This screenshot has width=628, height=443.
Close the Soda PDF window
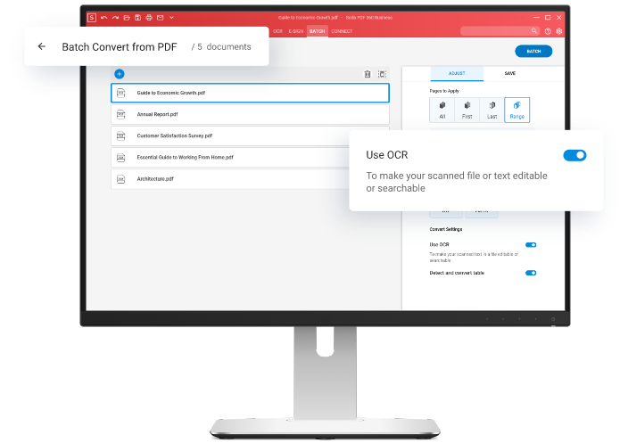[559, 18]
